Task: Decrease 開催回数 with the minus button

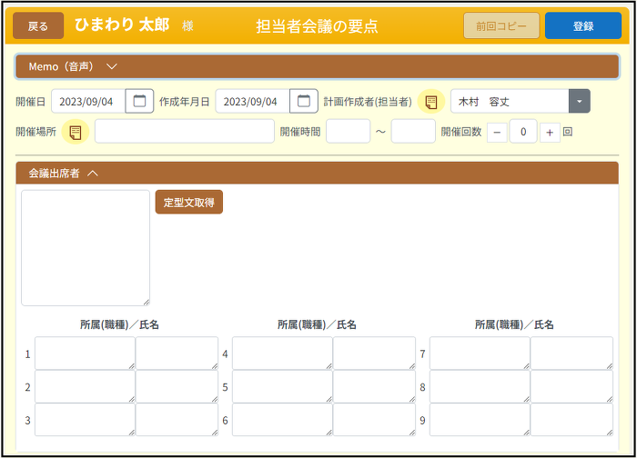Action: click(498, 132)
